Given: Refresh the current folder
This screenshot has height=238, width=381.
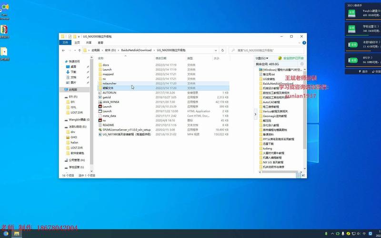Looking at the screenshot, I should [222, 50].
